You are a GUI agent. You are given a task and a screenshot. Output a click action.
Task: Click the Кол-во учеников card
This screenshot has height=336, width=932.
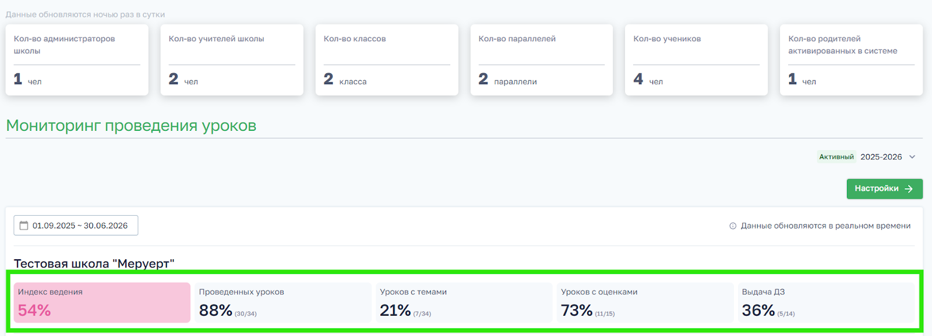coord(697,60)
